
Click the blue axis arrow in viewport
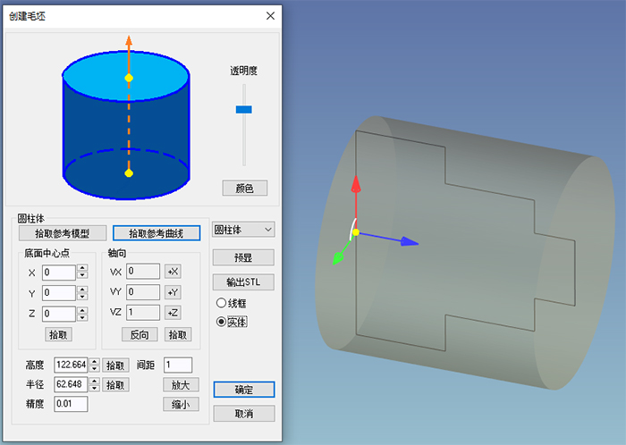pos(410,241)
